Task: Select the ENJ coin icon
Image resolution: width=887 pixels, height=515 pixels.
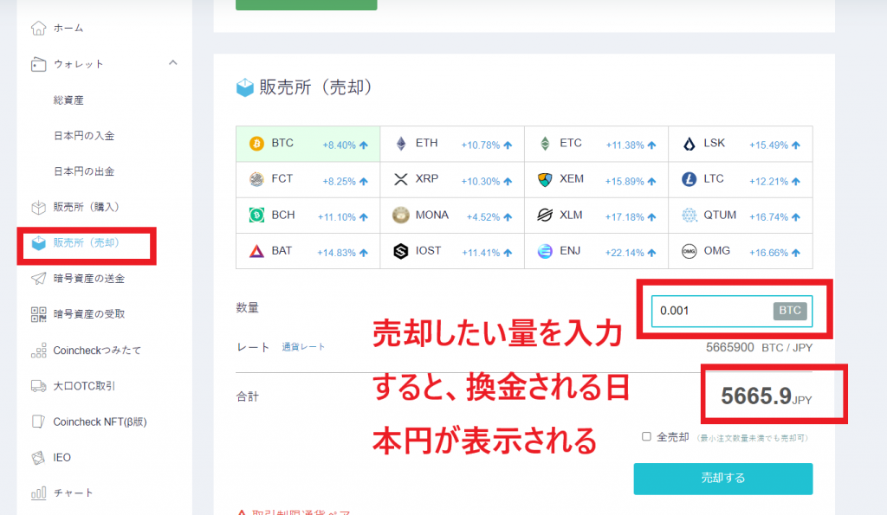Action: coord(545,251)
